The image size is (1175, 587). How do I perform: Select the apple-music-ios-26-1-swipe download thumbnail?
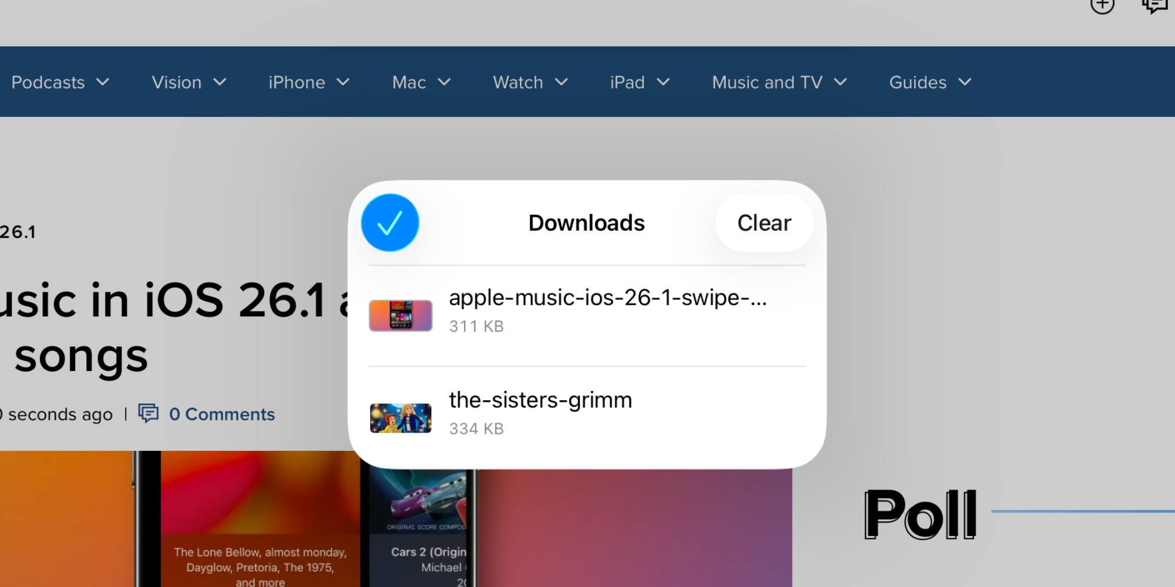pos(400,315)
